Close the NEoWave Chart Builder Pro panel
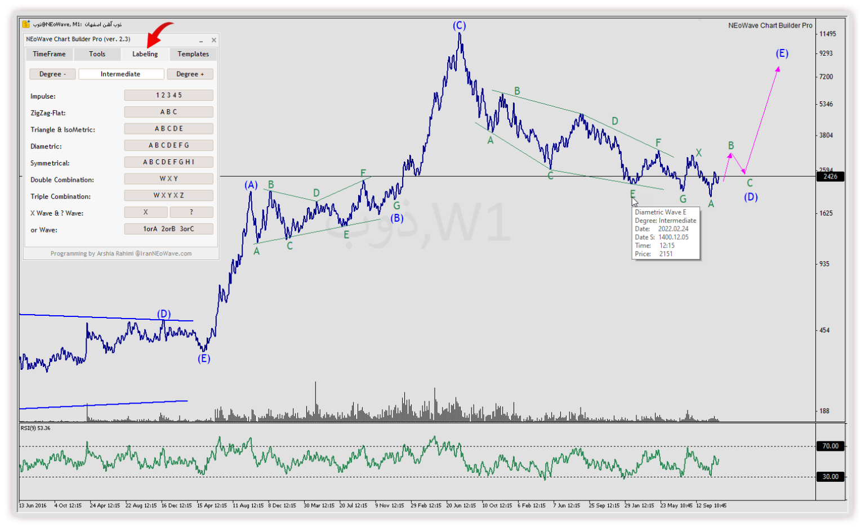The height and width of the screenshot is (528, 865). pos(213,40)
